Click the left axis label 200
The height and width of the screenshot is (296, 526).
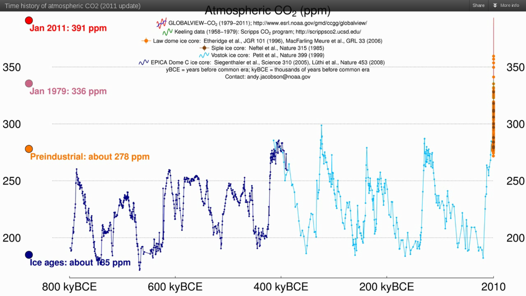click(x=12, y=238)
